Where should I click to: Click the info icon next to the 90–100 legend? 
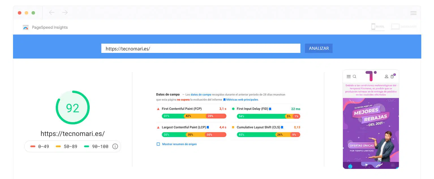[x=115, y=146]
